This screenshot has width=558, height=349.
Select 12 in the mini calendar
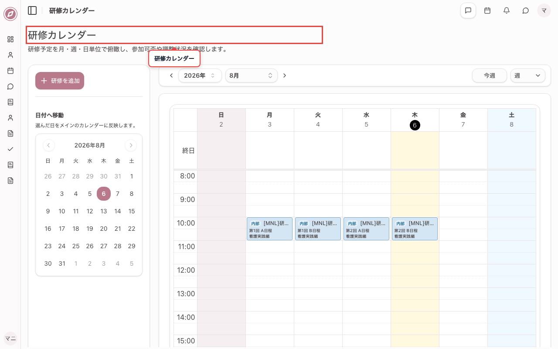click(x=90, y=211)
